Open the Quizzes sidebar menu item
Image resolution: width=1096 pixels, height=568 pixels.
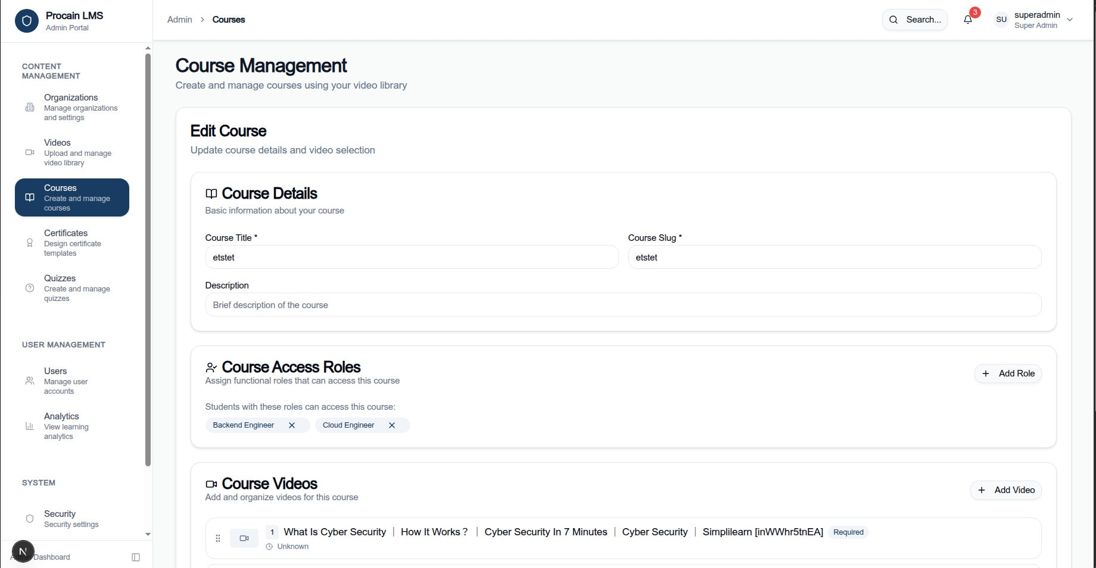pyautogui.click(x=72, y=288)
